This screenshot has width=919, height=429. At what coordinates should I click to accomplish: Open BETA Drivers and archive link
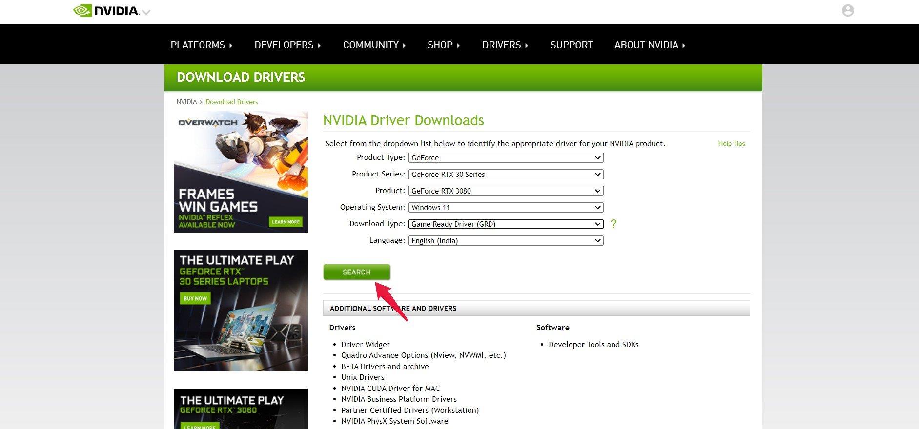(x=385, y=367)
